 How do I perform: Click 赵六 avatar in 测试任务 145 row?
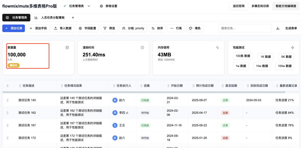(x=115, y=100)
